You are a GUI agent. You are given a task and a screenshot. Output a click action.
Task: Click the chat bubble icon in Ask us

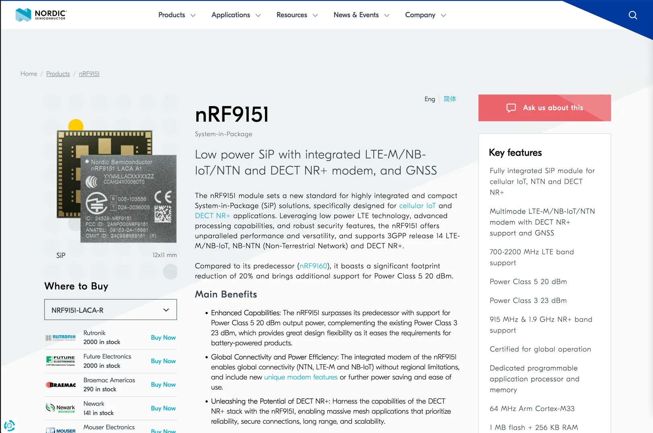click(x=511, y=108)
